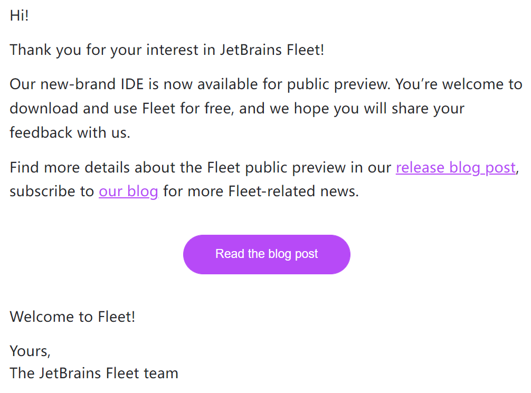Click the 'feedback with us.' line

click(x=70, y=132)
